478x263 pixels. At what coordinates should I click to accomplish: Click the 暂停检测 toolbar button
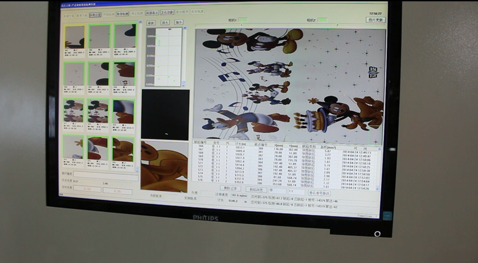[x=122, y=14]
